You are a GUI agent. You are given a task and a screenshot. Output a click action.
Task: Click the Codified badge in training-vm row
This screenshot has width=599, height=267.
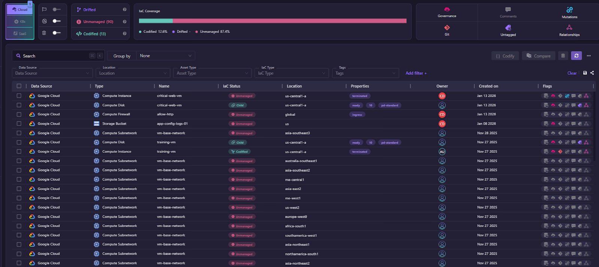(x=240, y=152)
